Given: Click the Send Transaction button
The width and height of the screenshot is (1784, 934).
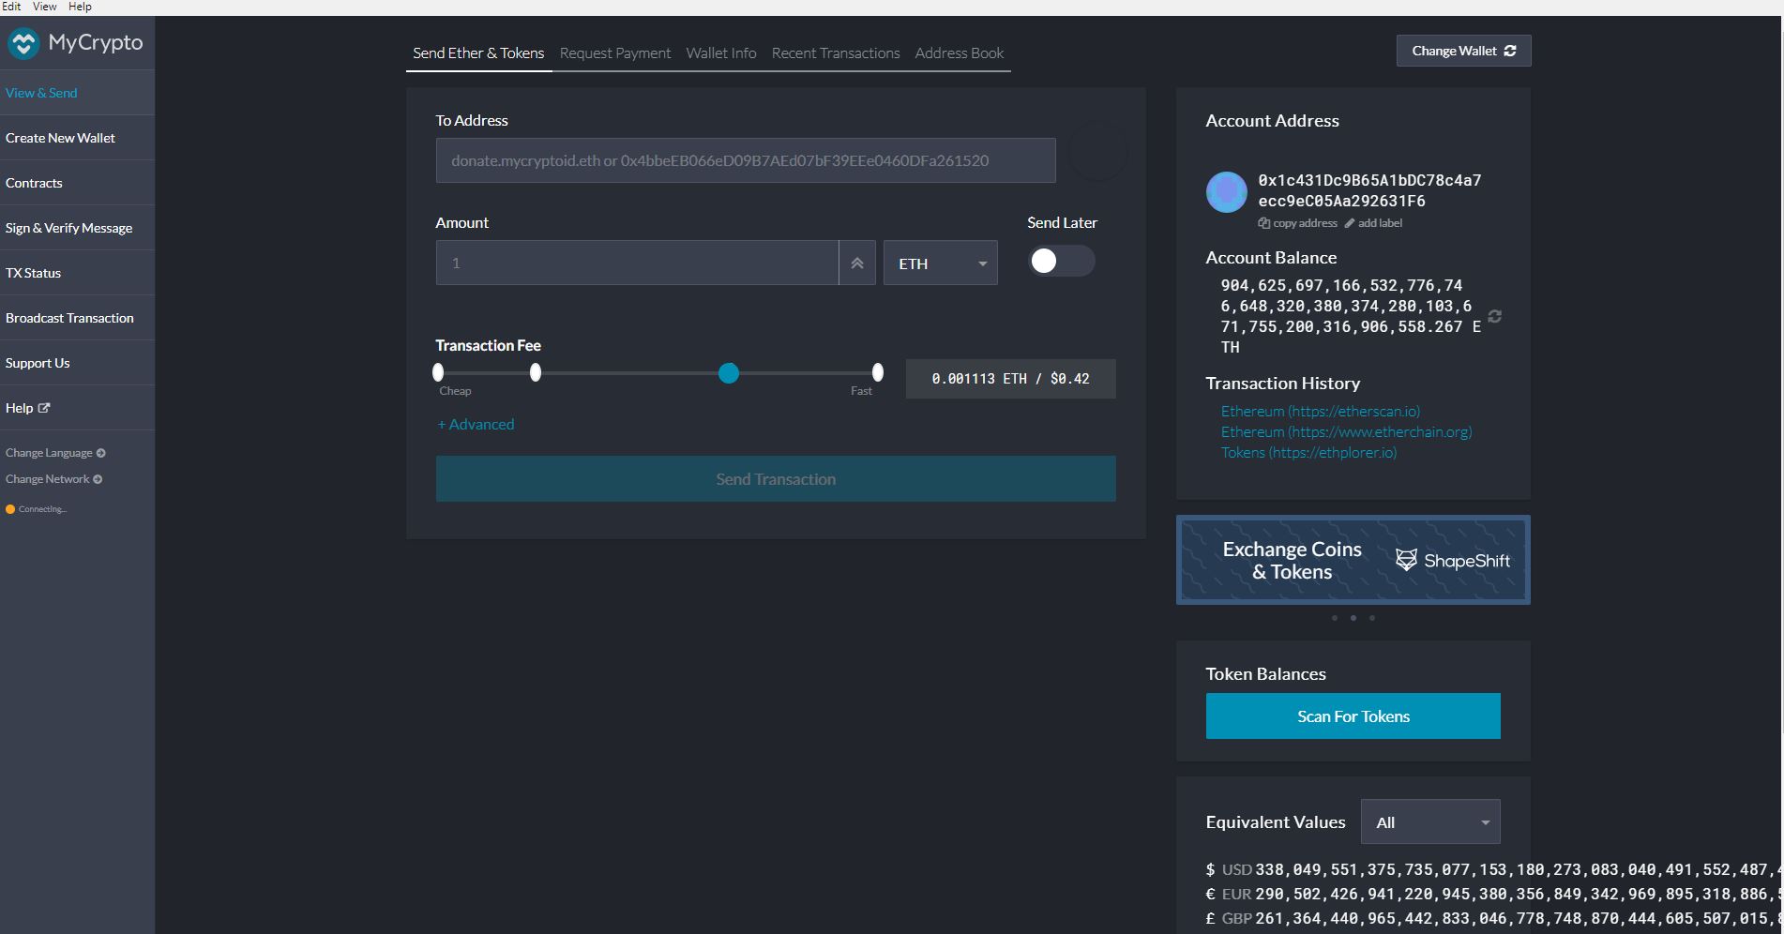Looking at the screenshot, I should (776, 479).
